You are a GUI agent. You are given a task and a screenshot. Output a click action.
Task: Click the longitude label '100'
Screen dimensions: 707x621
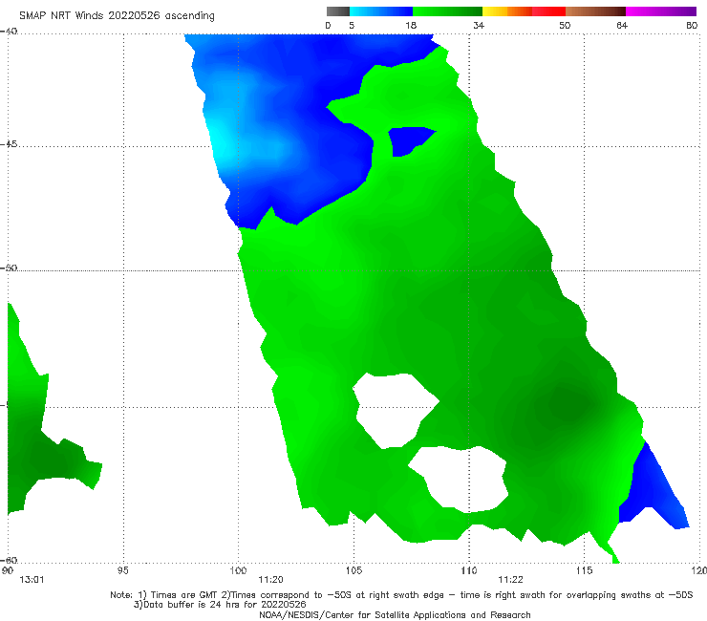238,571
